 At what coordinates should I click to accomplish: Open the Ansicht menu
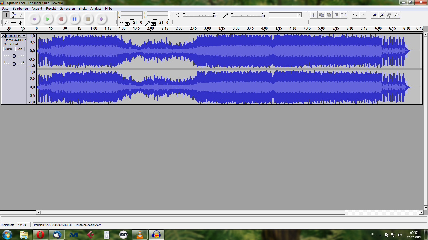click(x=37, y=9)
